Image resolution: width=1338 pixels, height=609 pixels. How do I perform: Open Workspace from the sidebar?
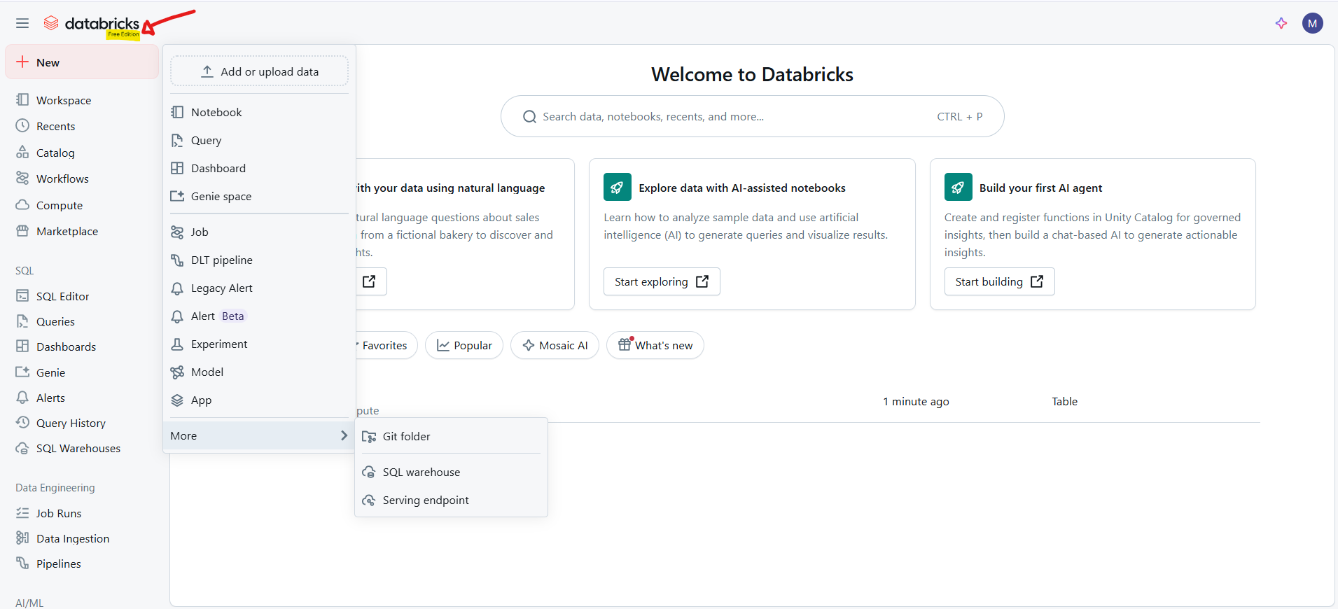tap(63, 100)
